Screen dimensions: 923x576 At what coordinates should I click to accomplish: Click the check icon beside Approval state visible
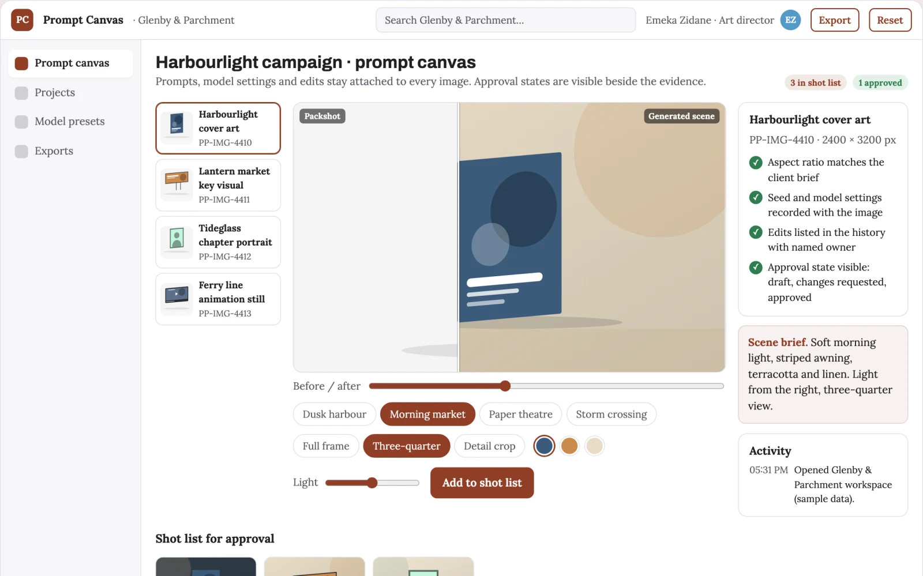756,268
